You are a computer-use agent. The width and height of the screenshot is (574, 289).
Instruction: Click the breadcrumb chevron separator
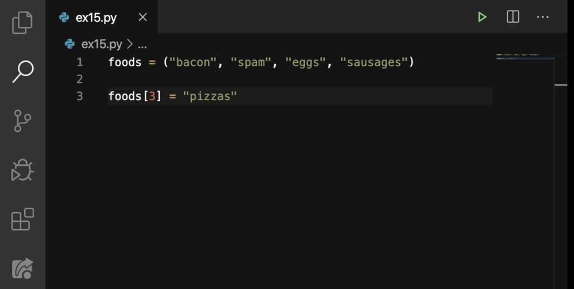129,44
